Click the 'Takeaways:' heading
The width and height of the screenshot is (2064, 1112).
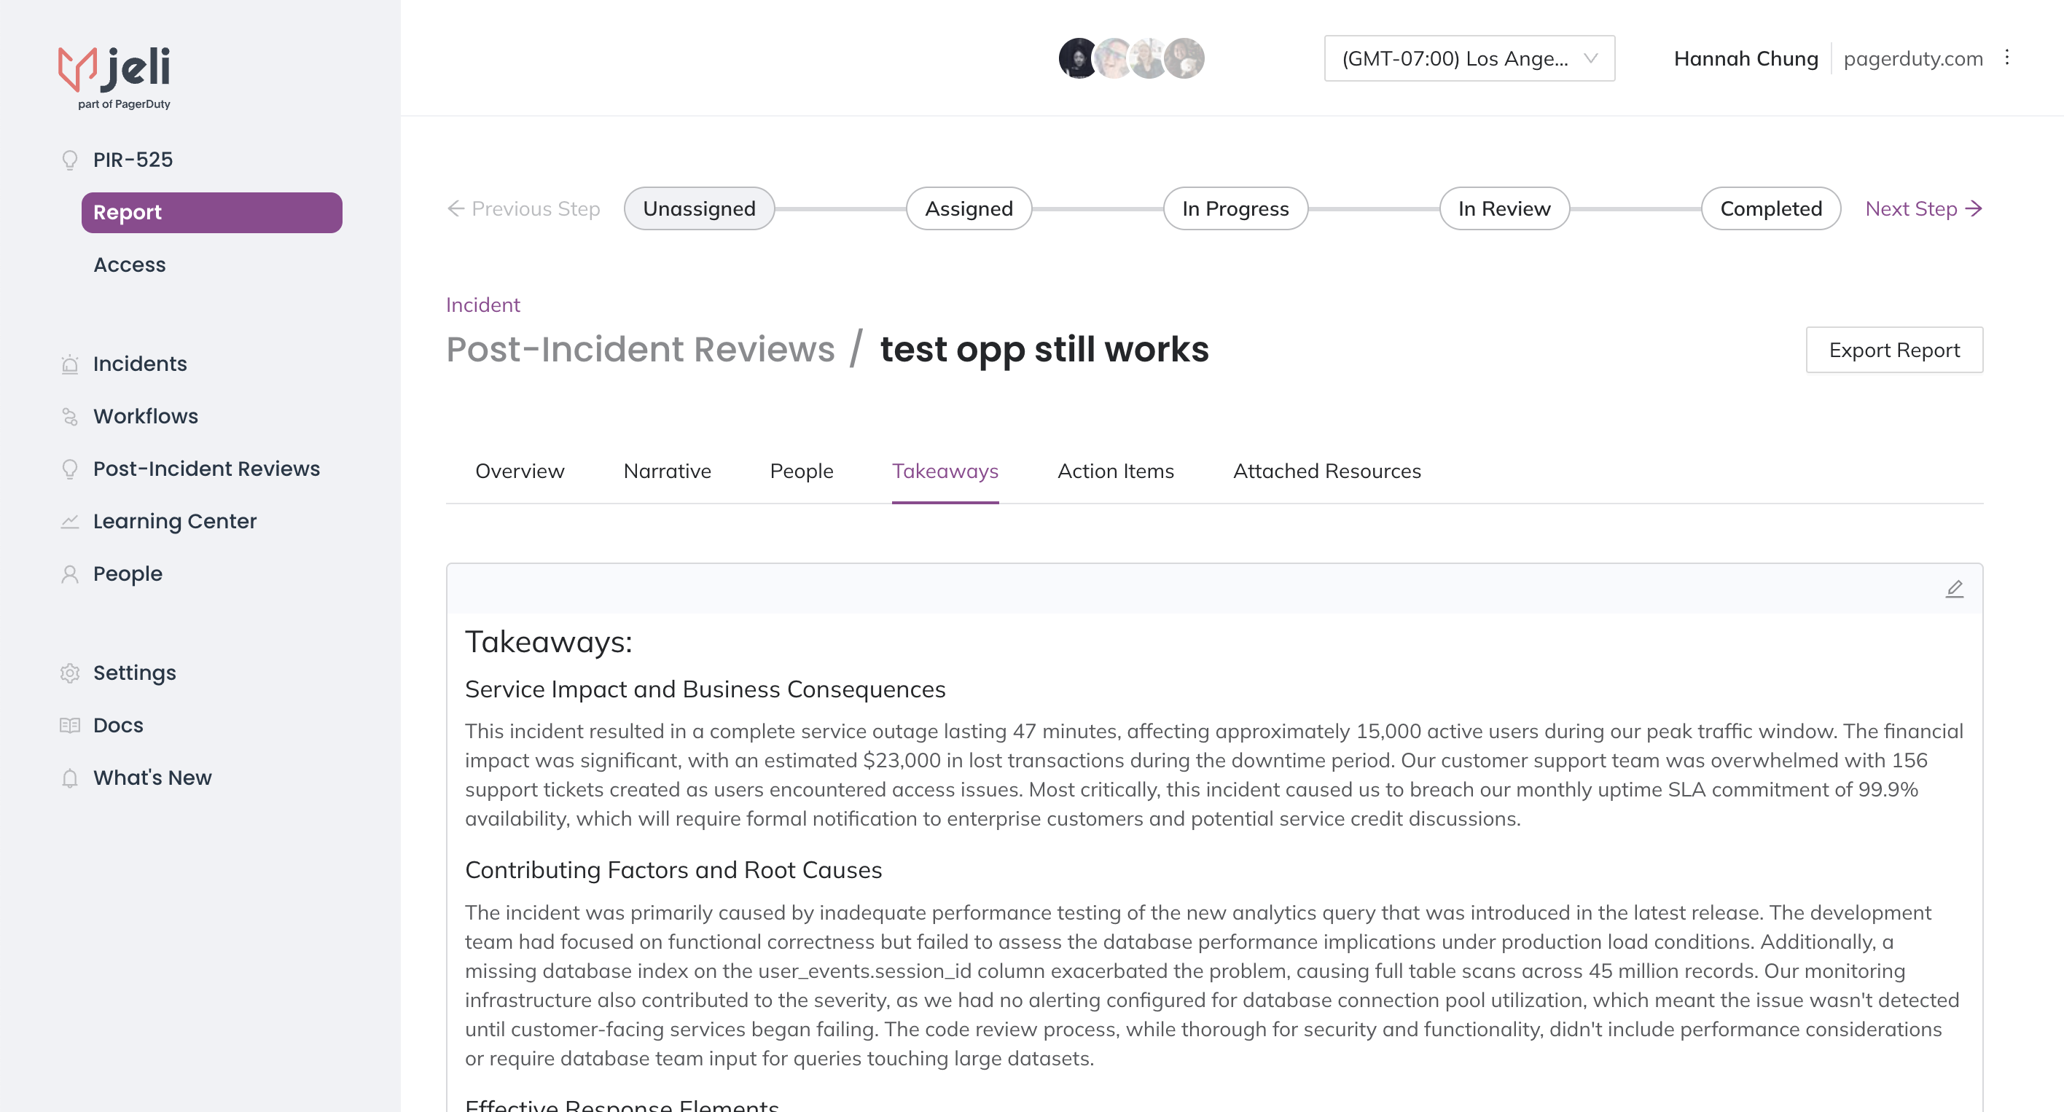(x=549, y=643)
